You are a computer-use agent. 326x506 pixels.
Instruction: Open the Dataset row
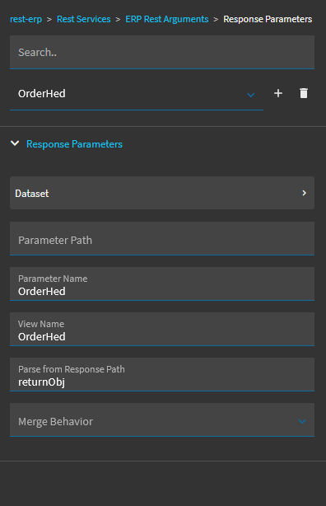point(162,193)
